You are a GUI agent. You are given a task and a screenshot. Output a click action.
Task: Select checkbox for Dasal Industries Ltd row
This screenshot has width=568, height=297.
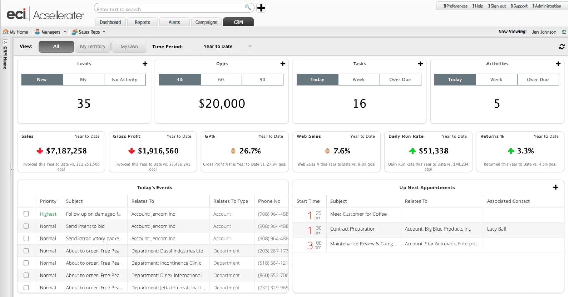(x=26, y=251)
